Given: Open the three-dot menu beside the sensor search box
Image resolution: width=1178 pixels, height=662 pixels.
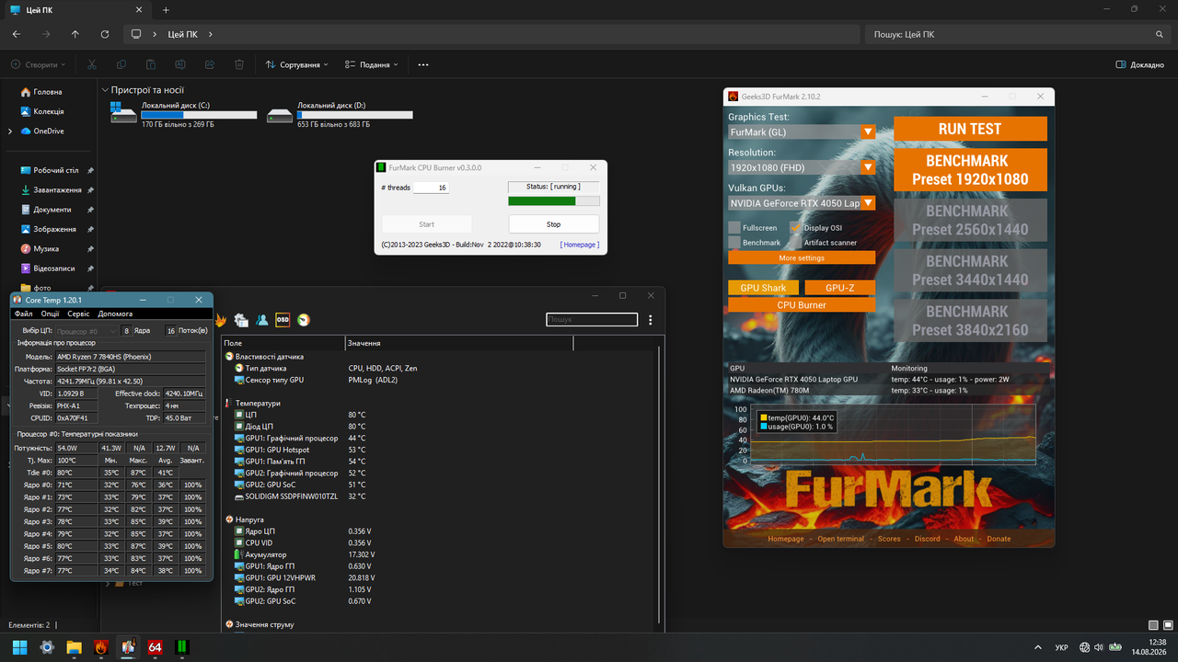Looking at the screenshot, I should (651, 320).
